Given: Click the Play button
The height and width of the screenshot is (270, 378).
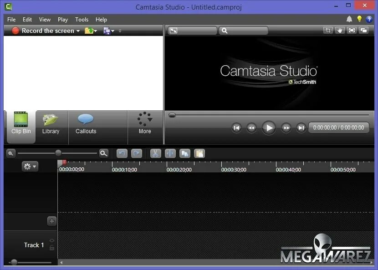Looking at the screenshot, I should coord(269,128).
